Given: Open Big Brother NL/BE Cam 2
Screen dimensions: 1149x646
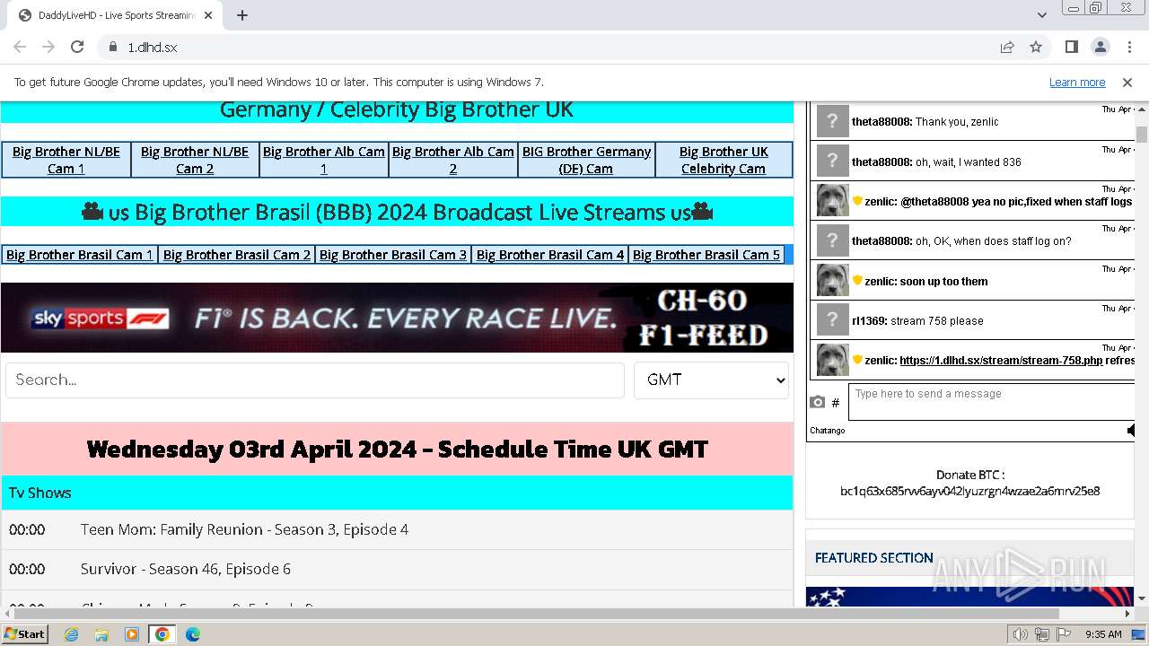Looking at the screenshot, I should 195,160.
